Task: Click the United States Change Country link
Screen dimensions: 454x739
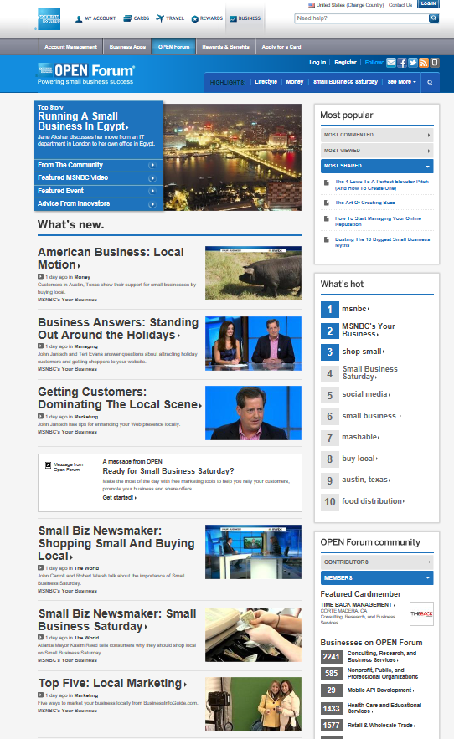Action: [347, 5]
